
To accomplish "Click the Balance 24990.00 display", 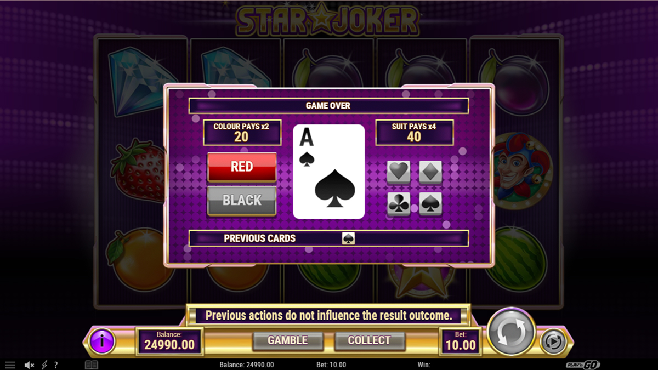I will coord(169,341).
